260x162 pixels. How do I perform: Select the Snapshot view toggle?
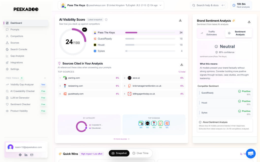click(119, 153)
